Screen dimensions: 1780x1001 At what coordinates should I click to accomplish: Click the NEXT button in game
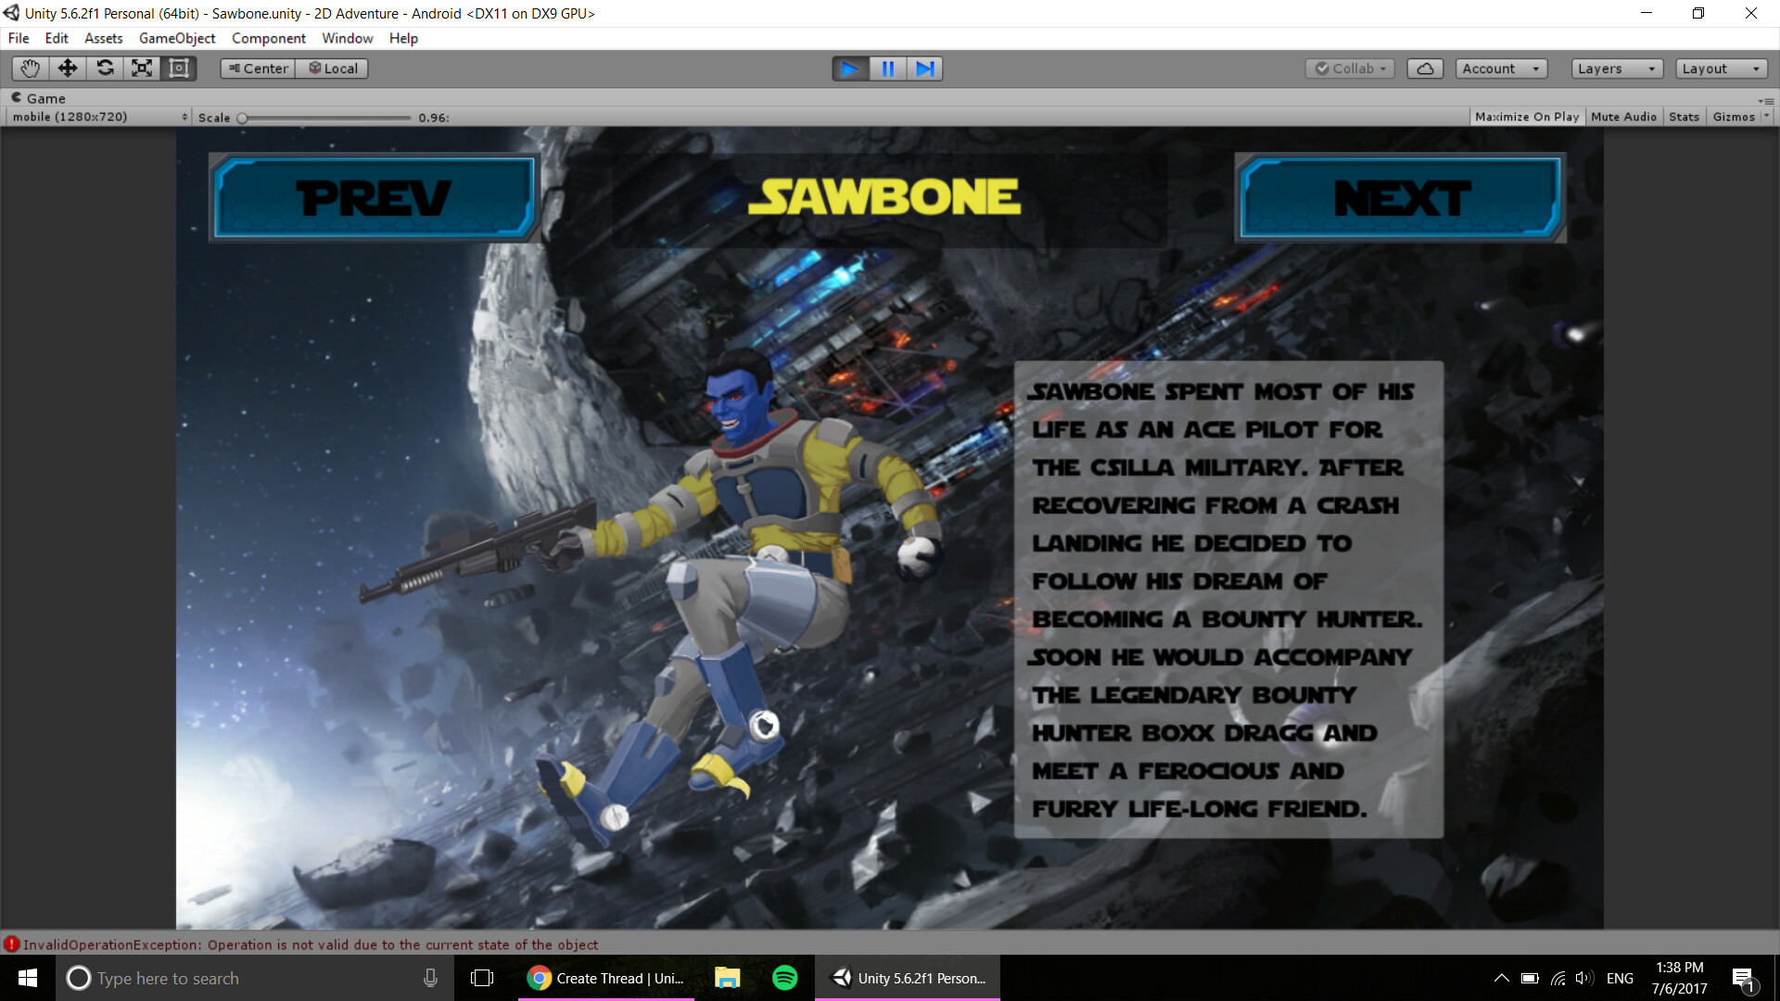(1400, 197)
